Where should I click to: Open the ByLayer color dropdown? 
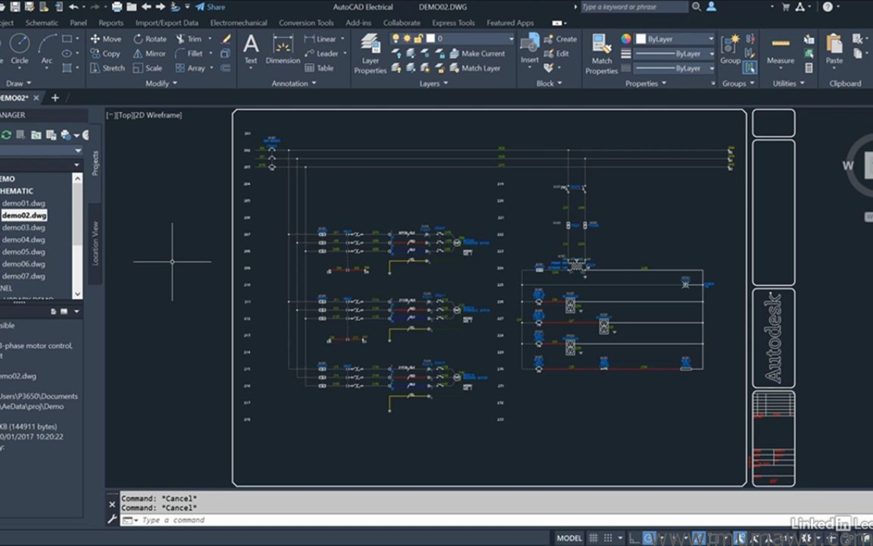coord(675,39)
